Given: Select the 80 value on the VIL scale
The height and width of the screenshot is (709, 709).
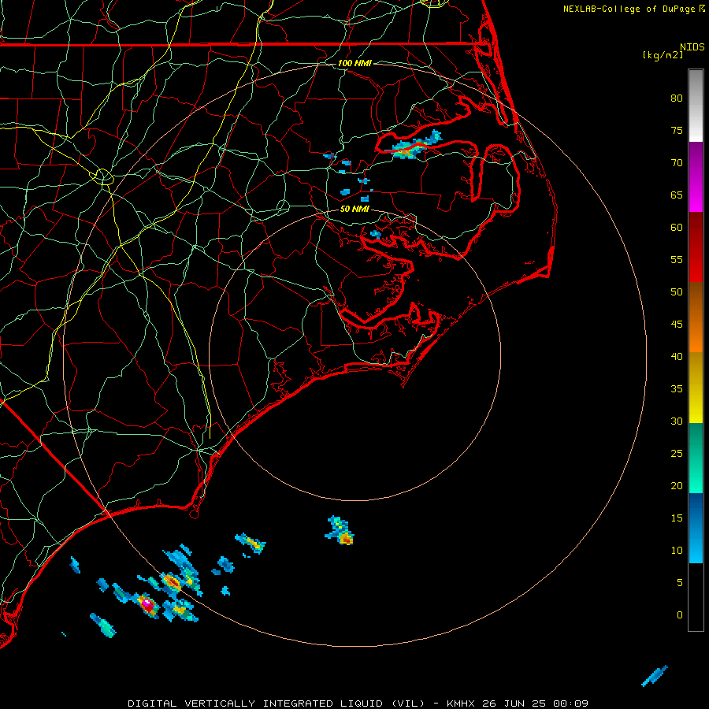Looking at the screenshot, I should (x=677, y=98).
